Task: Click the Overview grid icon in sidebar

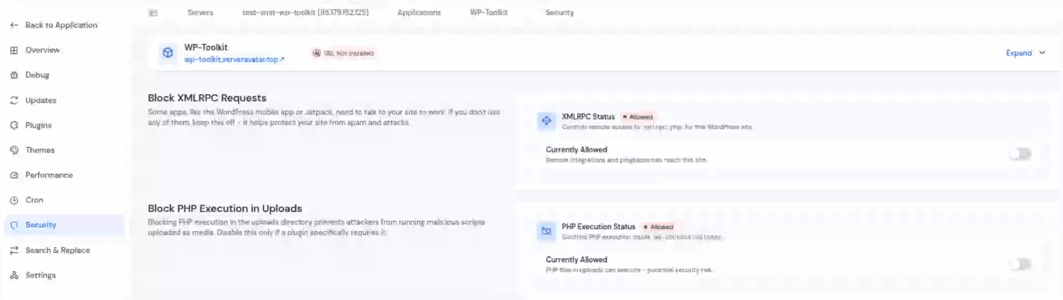Action: point(14,50)
